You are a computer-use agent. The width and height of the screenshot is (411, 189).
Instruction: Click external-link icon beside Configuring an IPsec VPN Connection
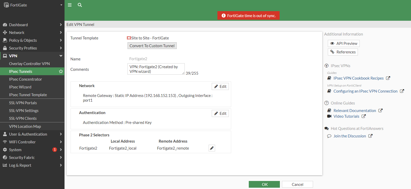(402, 91)
